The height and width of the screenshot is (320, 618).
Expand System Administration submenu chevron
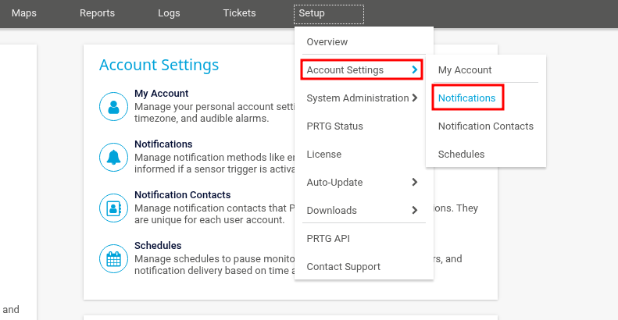[414, 98]
